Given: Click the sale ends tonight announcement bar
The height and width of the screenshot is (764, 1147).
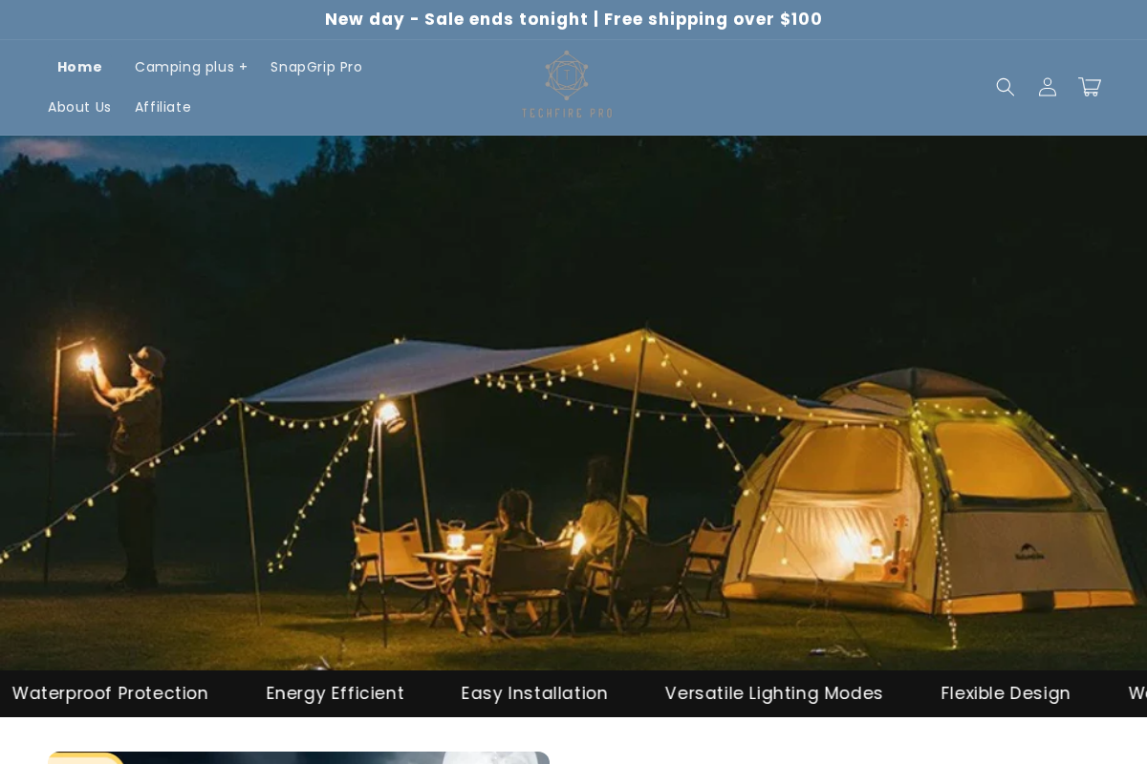Looking at the screenshot, I should (x=573, y=19).
